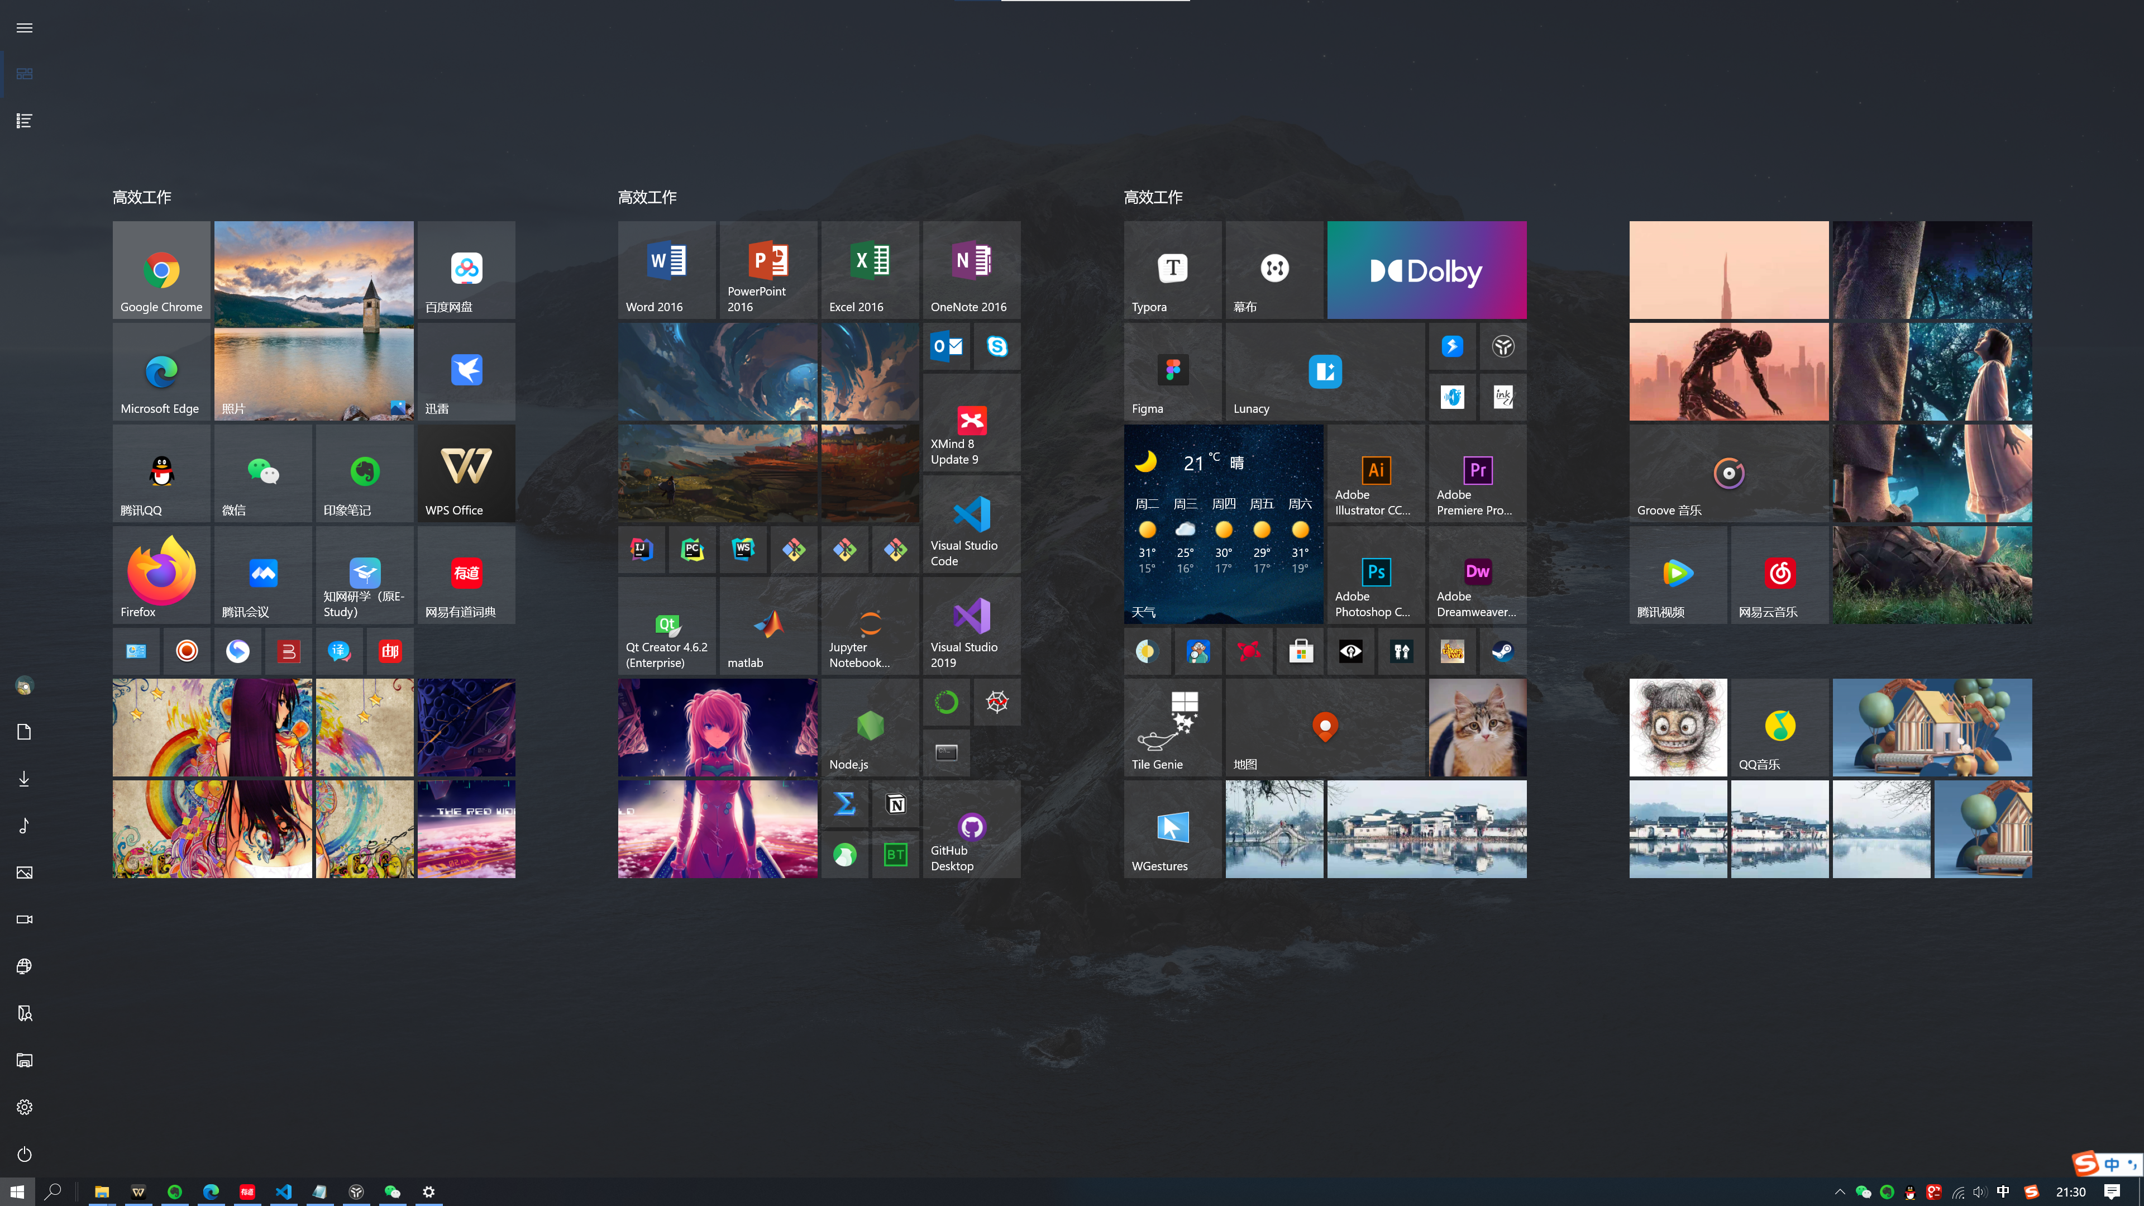Open the Typora tile

coord(1173,270)
